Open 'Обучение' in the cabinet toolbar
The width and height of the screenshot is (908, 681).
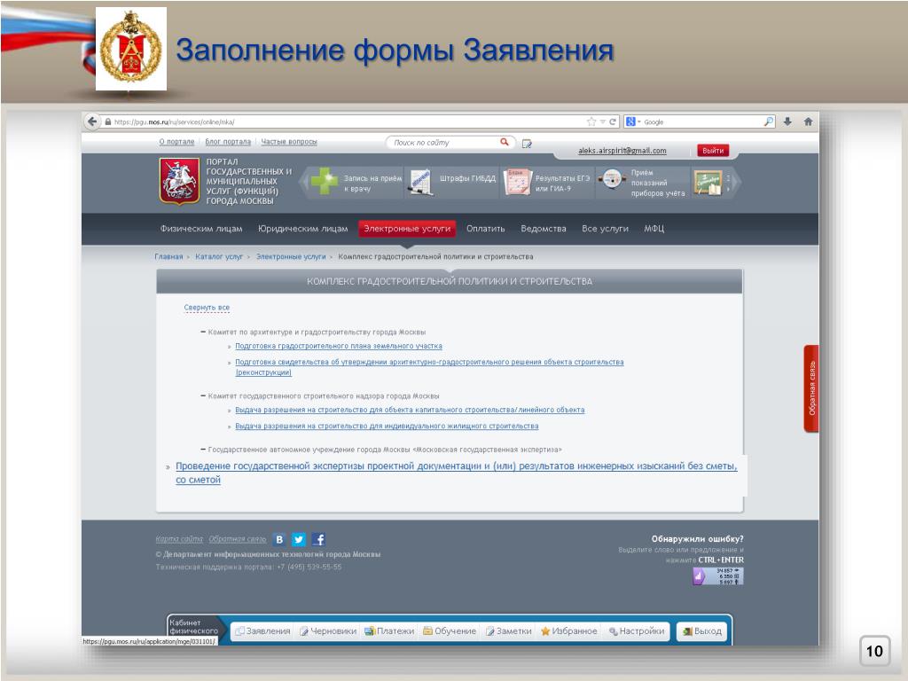(450, 631)
